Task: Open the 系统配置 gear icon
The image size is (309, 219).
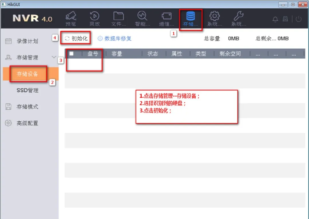Action: coord(214,18)
